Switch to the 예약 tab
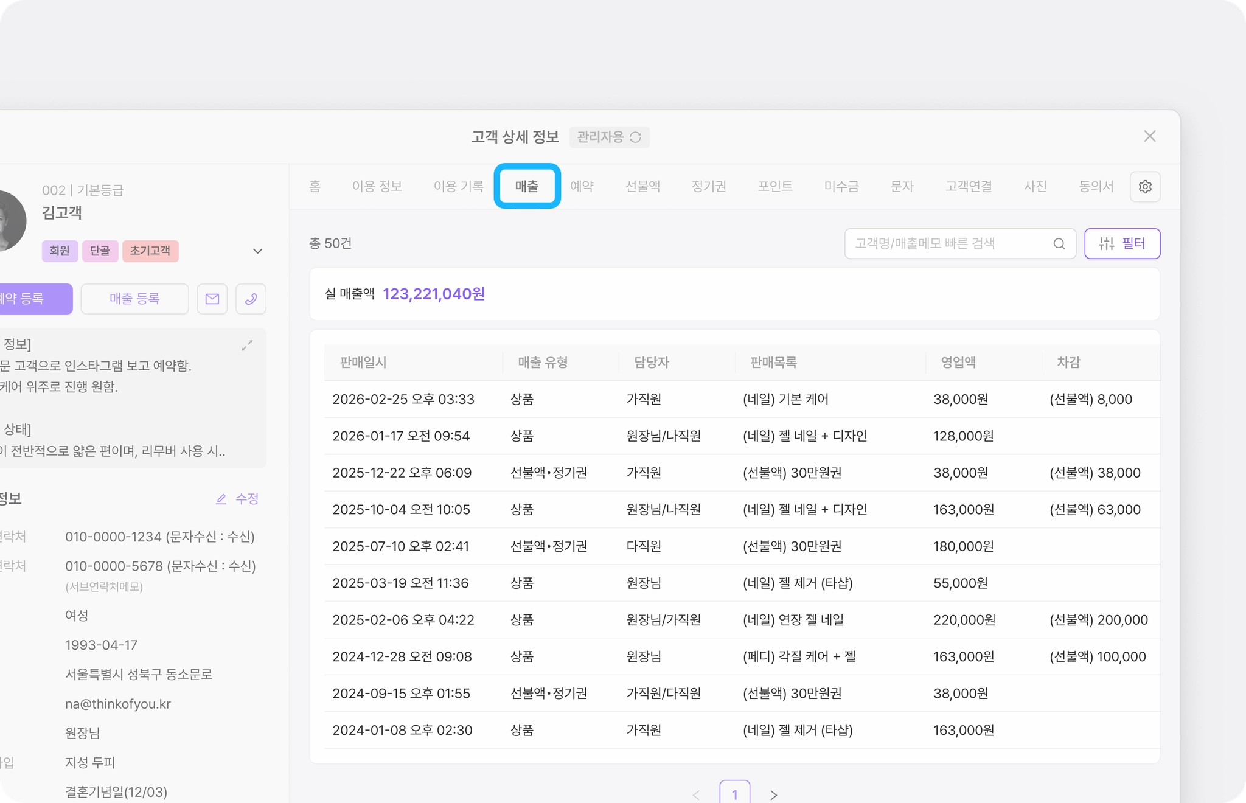 (581, 186)
